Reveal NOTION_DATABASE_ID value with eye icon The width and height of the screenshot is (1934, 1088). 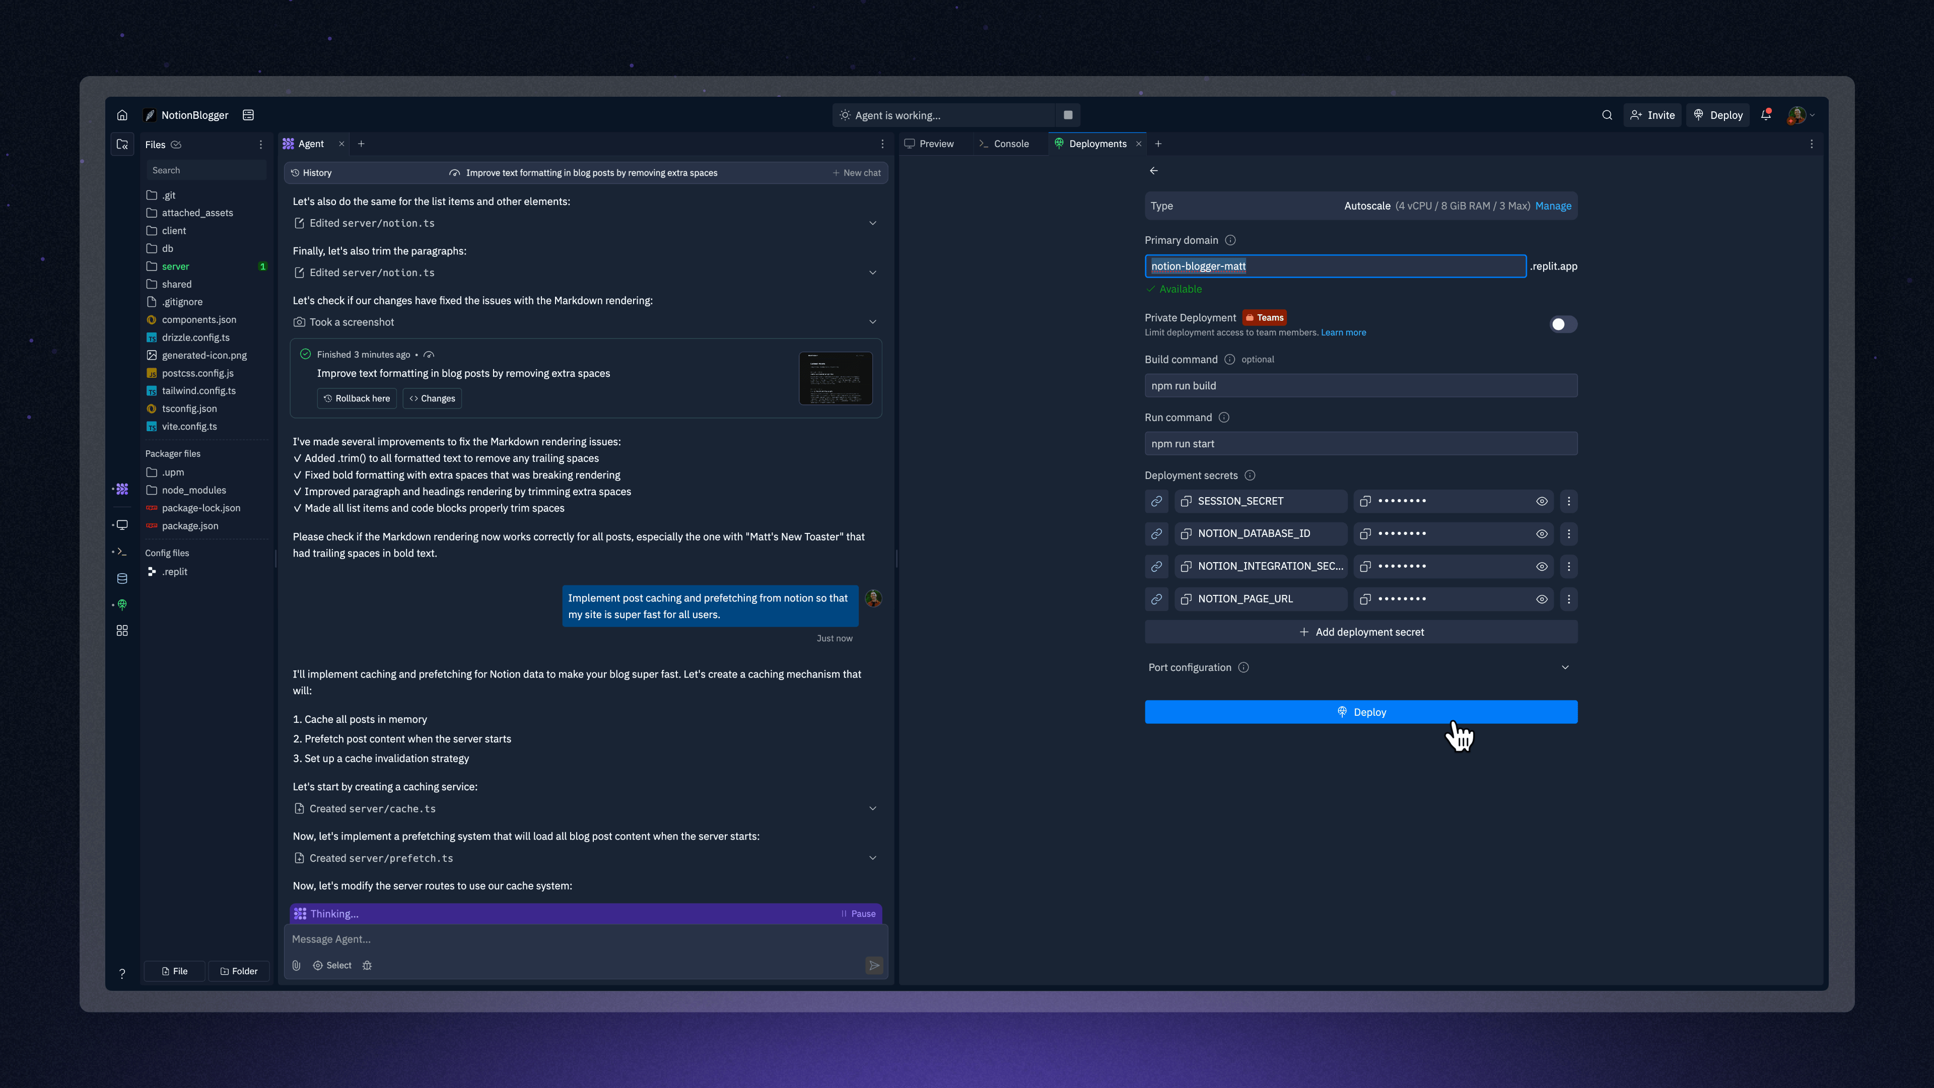click(1541, 533)
